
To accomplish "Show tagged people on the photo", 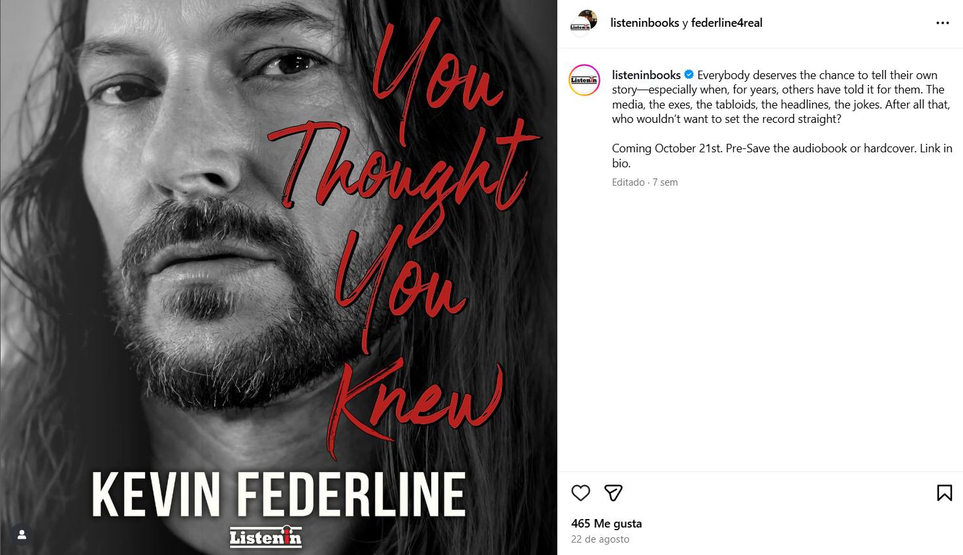I will coord(22,535).
